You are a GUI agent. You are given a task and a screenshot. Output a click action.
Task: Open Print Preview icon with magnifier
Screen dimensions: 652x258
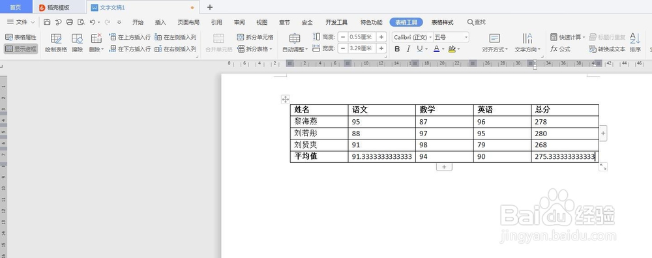pos(81,22)
